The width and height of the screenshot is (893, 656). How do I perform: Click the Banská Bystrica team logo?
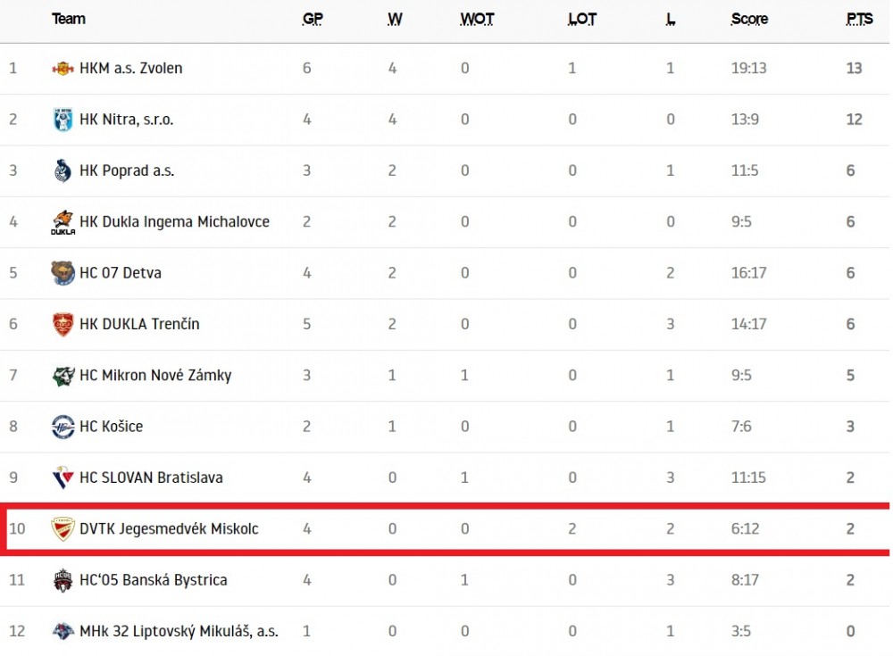coord(63,580)
